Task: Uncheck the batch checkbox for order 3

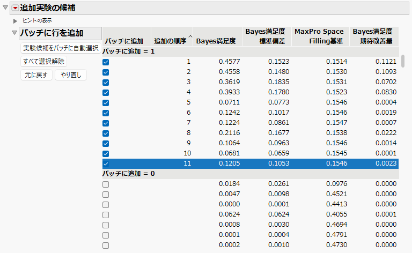Action: 106,83
